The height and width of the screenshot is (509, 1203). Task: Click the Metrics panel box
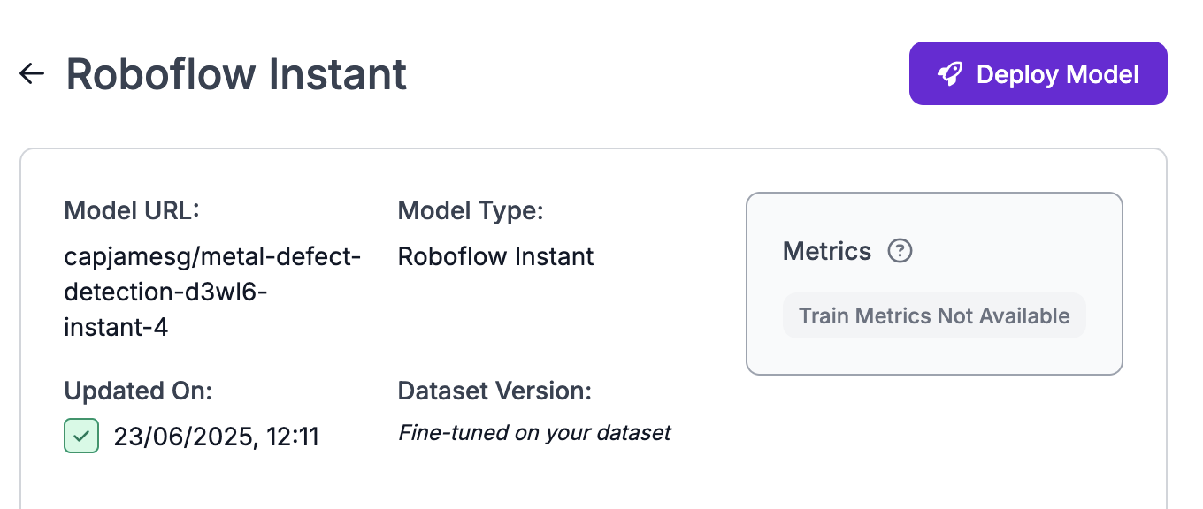934,284
